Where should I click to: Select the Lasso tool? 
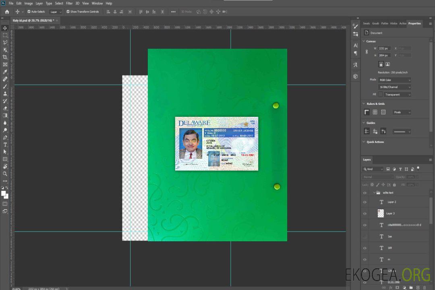click(x=5, y=43)
